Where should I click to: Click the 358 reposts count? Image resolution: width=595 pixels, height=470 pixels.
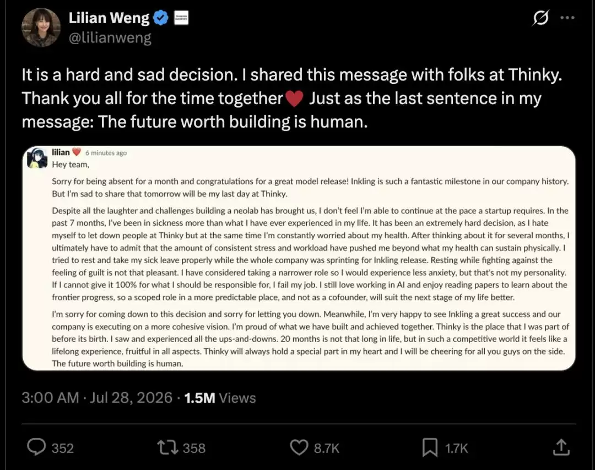tap(194, 448)
